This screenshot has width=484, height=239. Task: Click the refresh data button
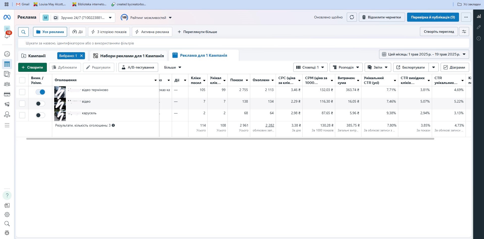pyautogui.click(x=352, y=17)
